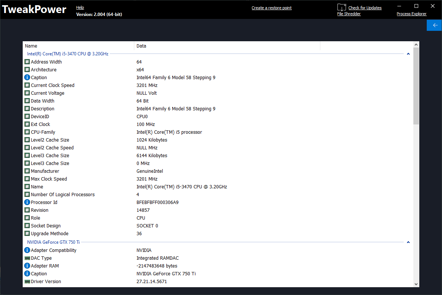Open the File Shredder link
Image resolution: width=442 pixels, height=295 pixels.
coord(349,14)
